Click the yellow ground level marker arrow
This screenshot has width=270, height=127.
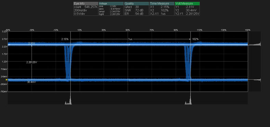(x=7, y=80)
